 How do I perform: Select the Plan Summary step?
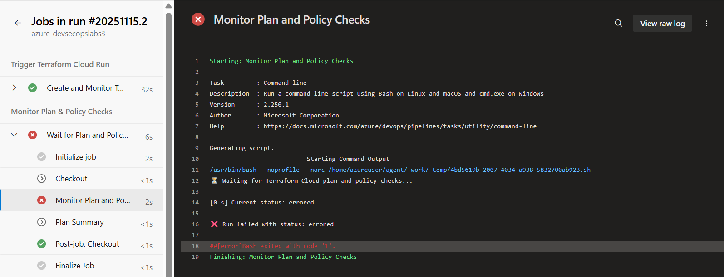point(79,222)
